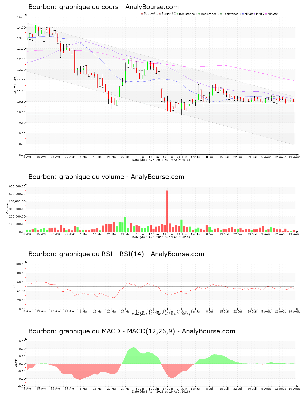Click the 'Cours (Euro)' axis title

15,85
